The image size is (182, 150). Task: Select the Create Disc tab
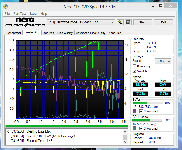tap(32, 32)
